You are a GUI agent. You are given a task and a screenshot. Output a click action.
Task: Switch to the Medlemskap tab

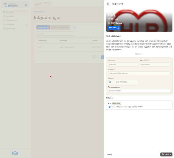(64, 27)
